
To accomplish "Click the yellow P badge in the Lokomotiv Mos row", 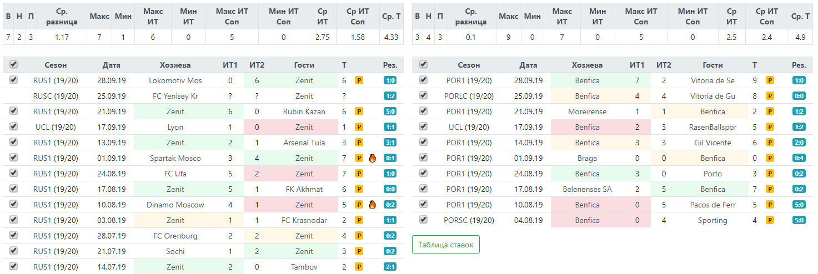I will click(359, 80).
